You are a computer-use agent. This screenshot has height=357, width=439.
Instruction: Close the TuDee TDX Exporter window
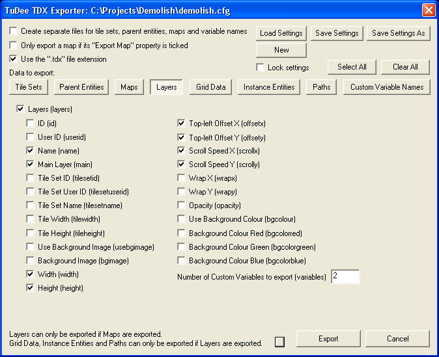pos(429,10)
